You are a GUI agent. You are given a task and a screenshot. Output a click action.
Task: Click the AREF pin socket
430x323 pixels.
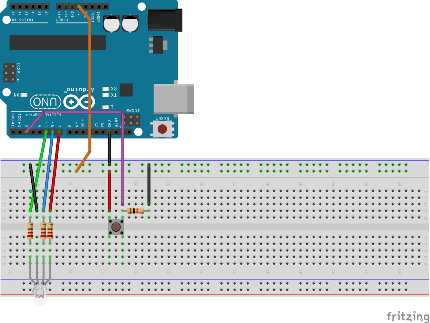pos(116,132)
